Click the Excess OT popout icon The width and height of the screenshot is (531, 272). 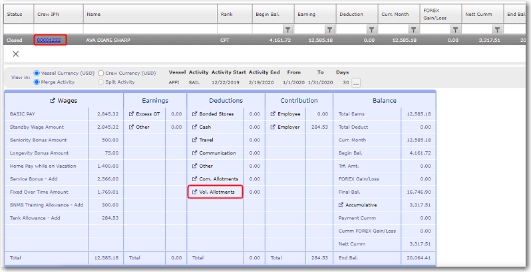(132, 114)
